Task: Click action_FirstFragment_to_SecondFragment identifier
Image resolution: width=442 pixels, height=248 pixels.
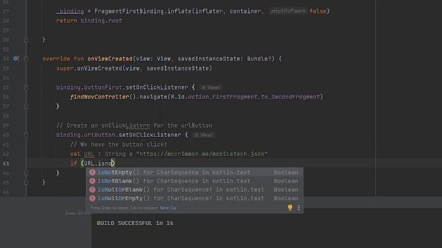Action: (253, 96)
